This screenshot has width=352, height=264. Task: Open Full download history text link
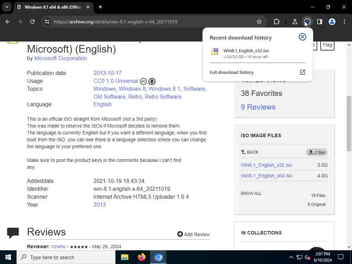231,72
